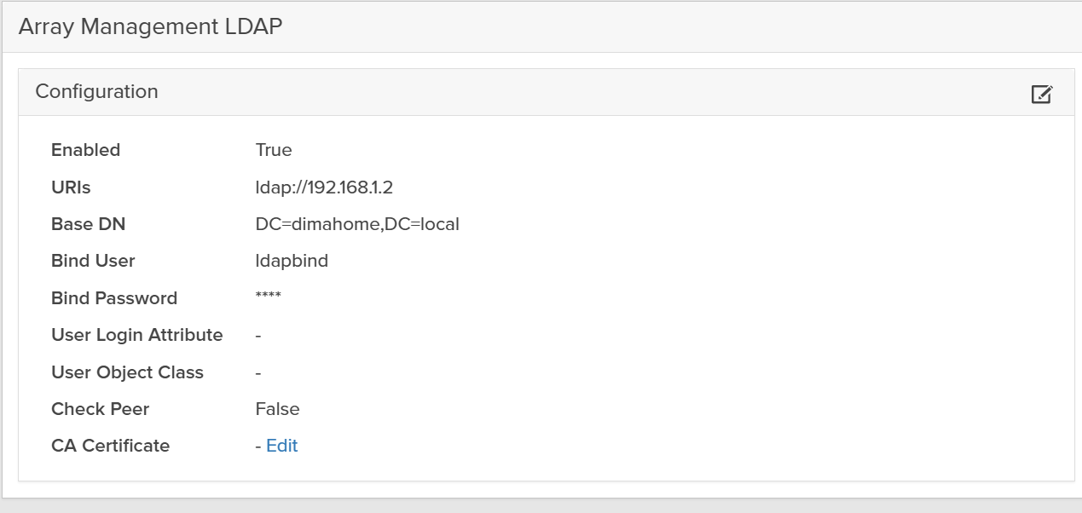
Task: Click the Enabled field label
Action: 85,150
